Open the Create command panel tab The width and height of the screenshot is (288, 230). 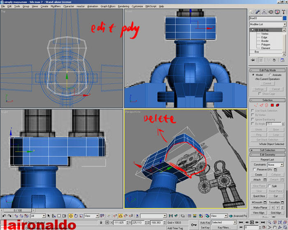click(251, 11)
